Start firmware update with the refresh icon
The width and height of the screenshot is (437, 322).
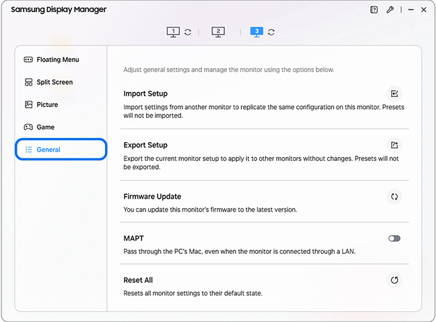coord(395,197)
